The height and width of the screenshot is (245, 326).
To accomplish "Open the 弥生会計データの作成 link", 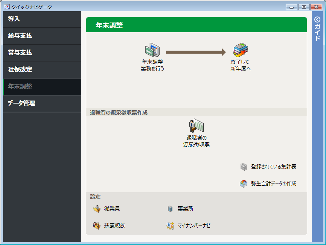I will (274, 183).
